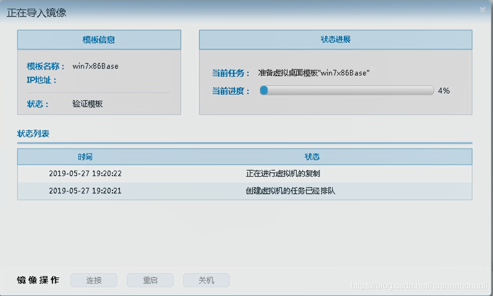The image size is (493, 296).
Task: Click the 当前任务 label
Action: click(231, 73)
